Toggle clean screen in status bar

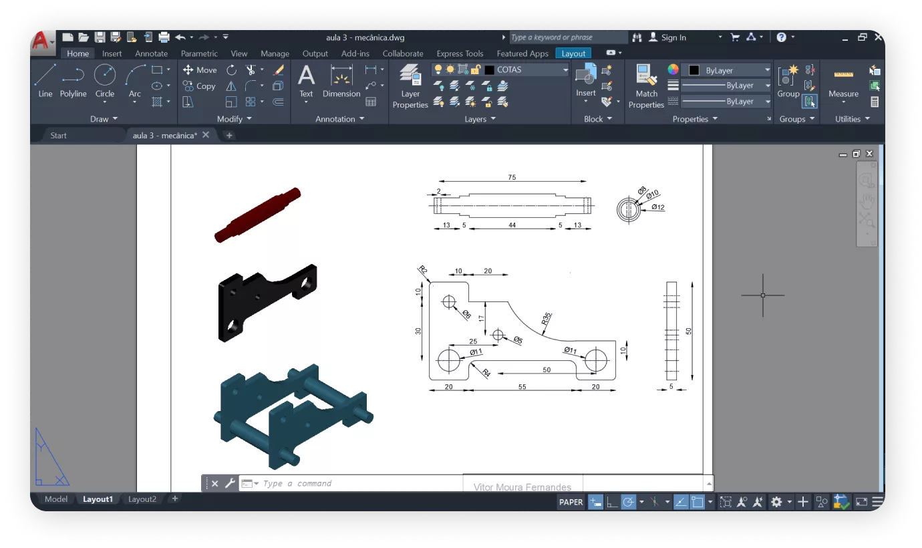pyautogui.click(x=862, y=502)
